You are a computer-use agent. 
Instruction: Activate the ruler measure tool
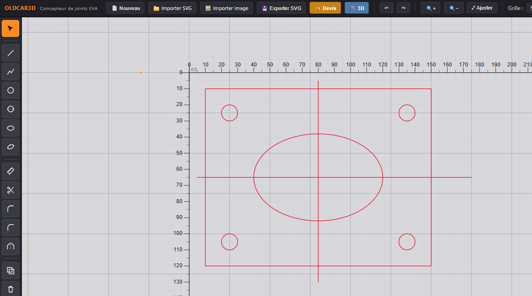[10, 171]
